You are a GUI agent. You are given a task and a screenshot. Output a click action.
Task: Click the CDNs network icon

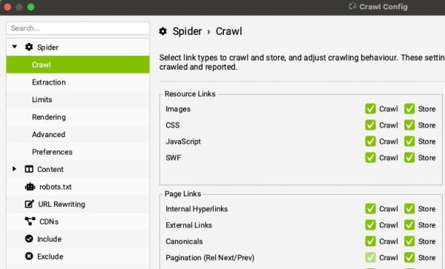coord(30,222)
